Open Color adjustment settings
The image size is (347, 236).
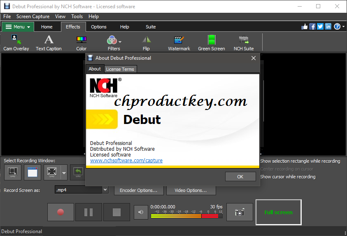point(81,43)
